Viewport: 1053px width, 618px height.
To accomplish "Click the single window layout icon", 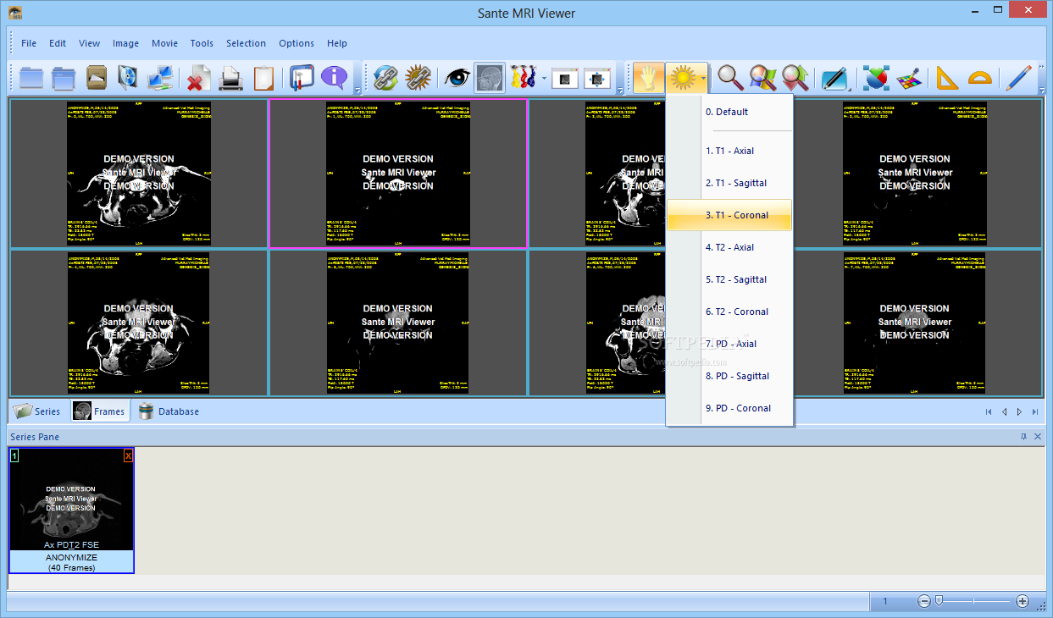I will tap(565, 78).
